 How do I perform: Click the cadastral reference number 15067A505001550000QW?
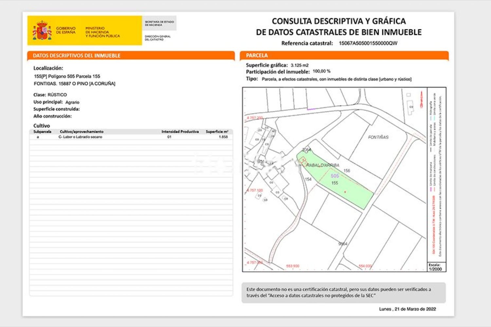[x=368, y=43]
